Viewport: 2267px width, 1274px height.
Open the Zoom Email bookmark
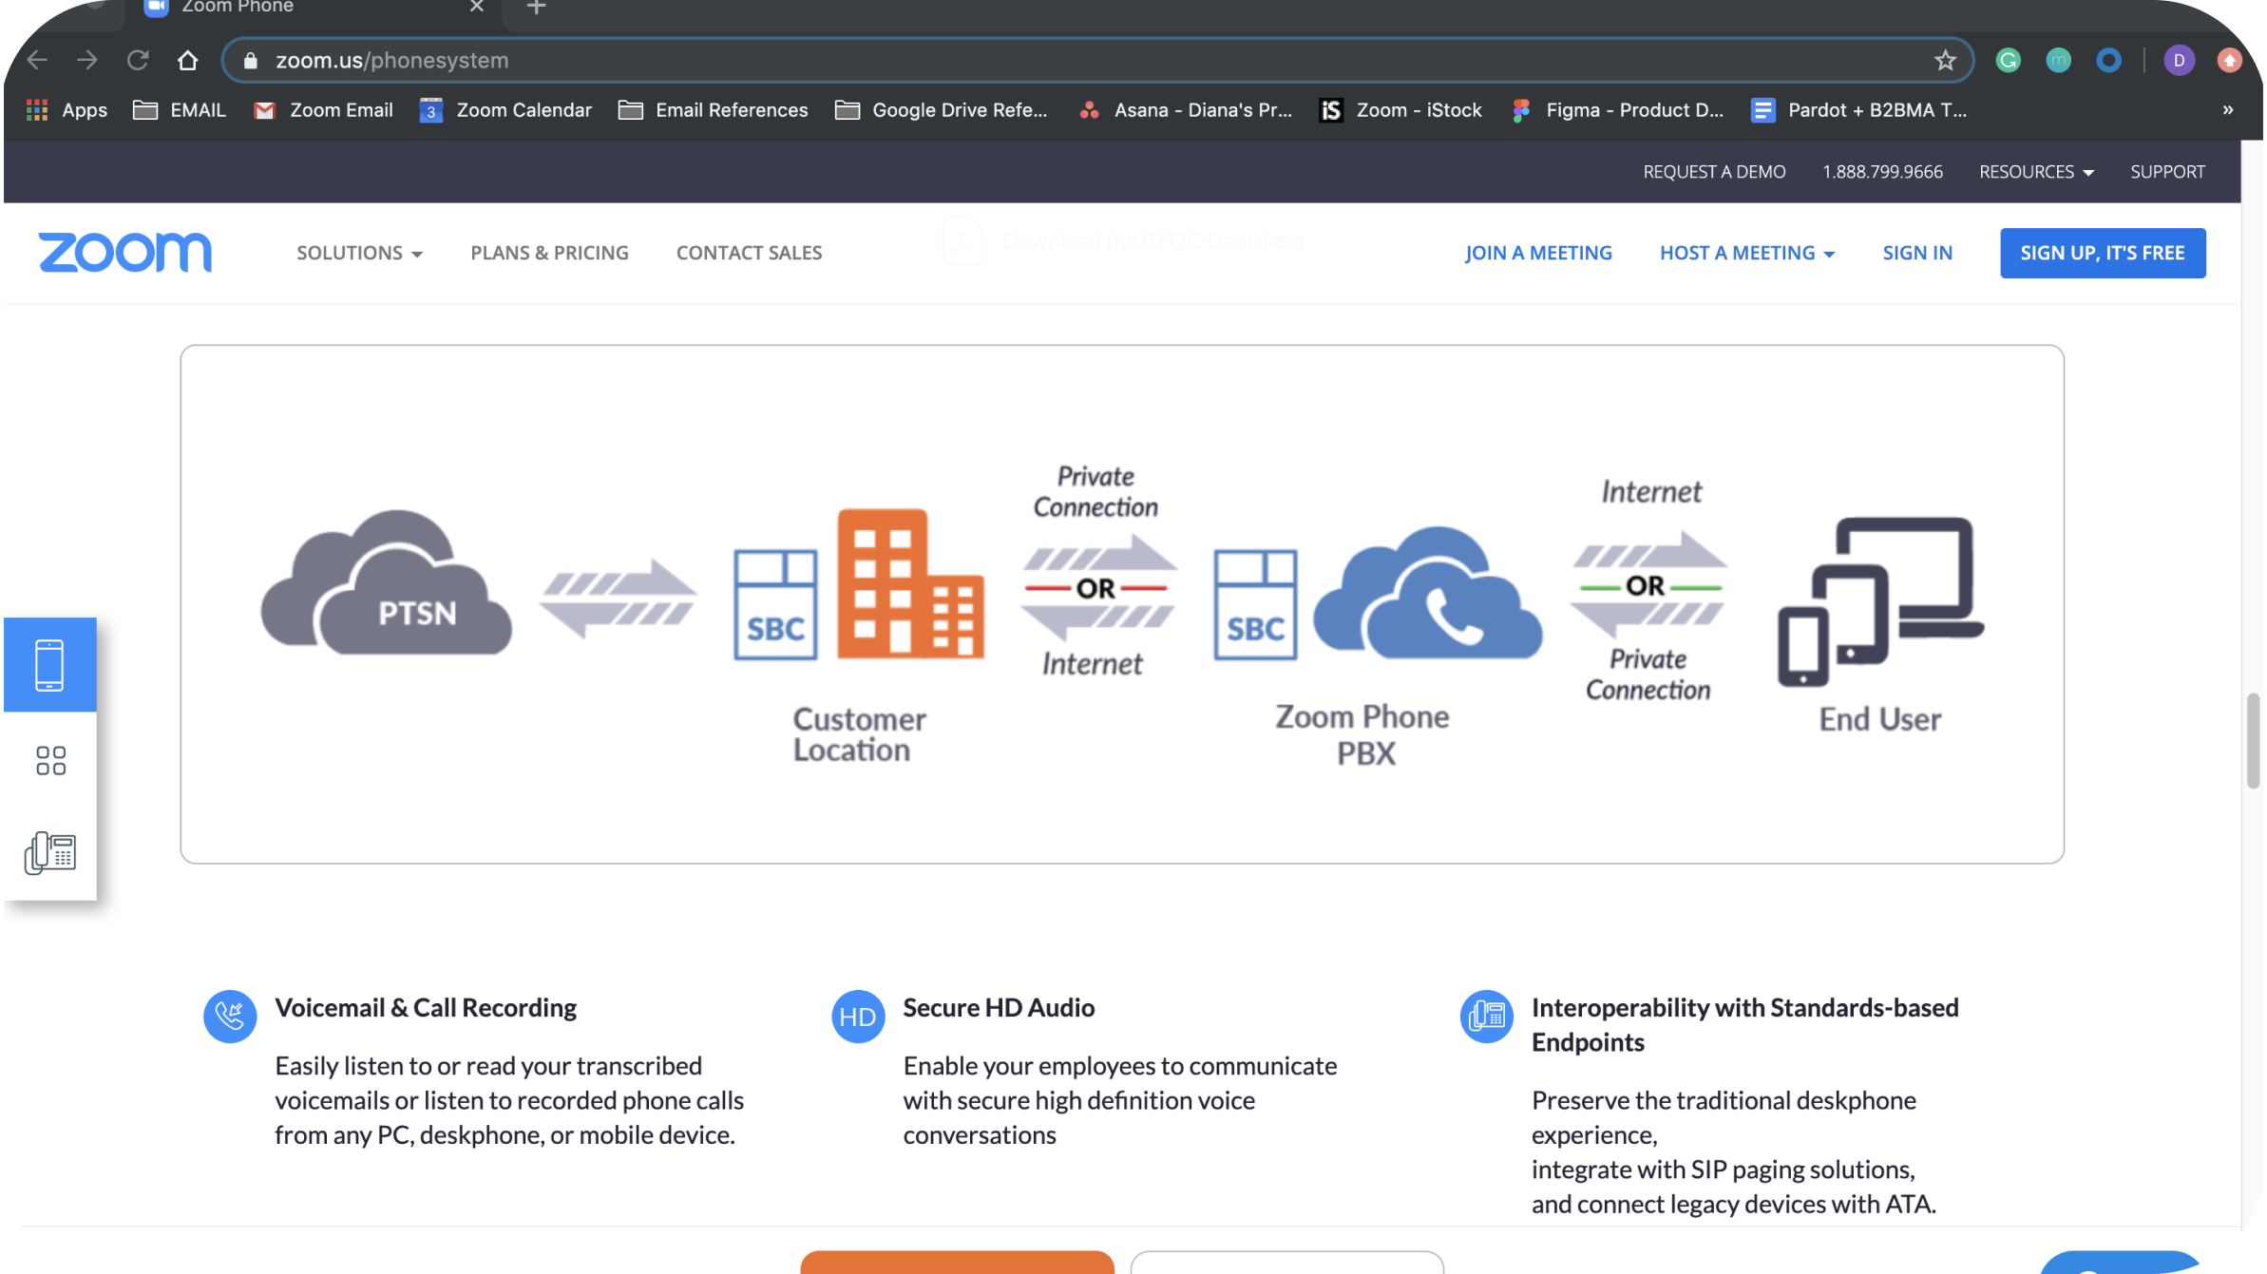[x=323, y=110]
